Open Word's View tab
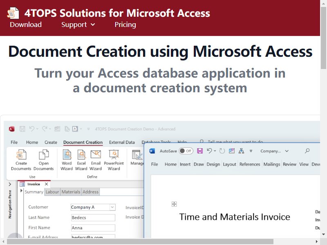The width and height of the screenshot is (327, 245). pos(304,165)
